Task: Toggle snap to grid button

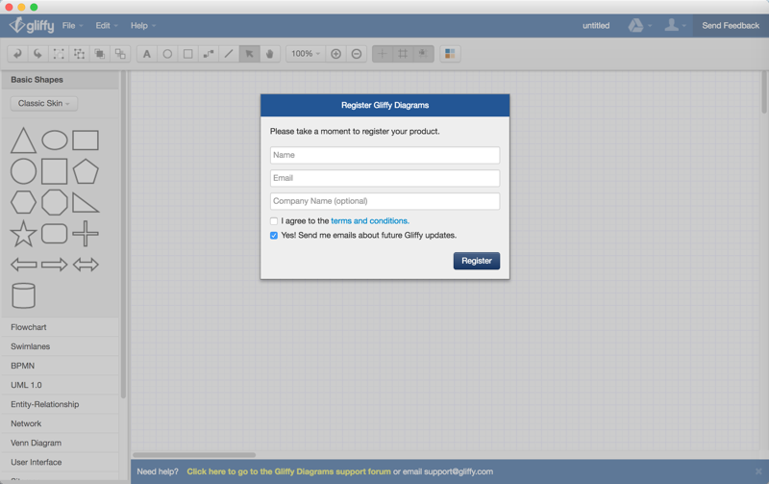Action: point(423,54)
